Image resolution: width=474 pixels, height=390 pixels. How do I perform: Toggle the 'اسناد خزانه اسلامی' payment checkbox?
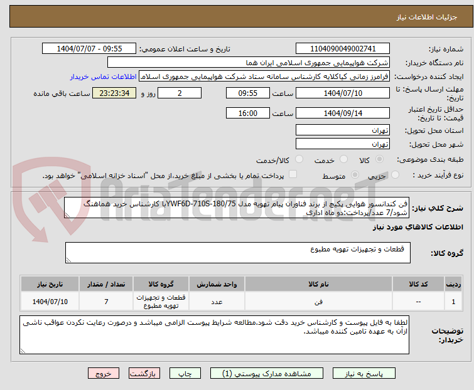tap(293, 176)
